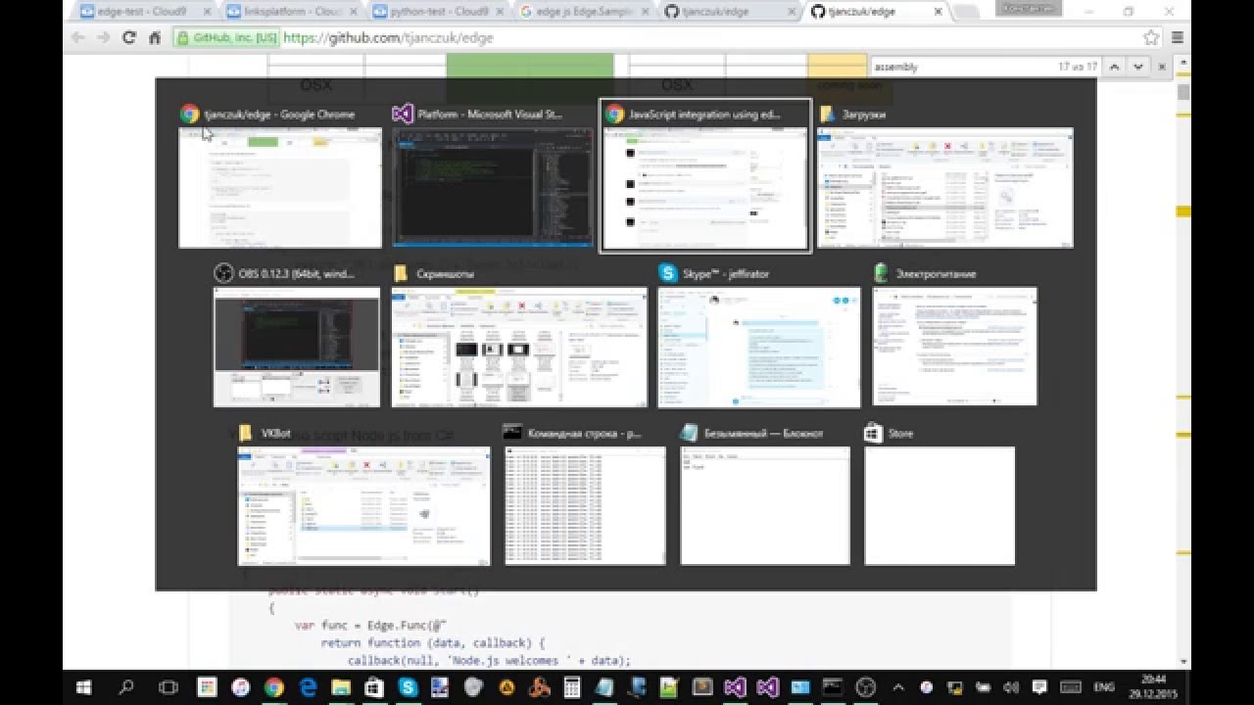Open the Chrome hamburger menu
Screen dimensions: 1254x705
point(1178,37)
